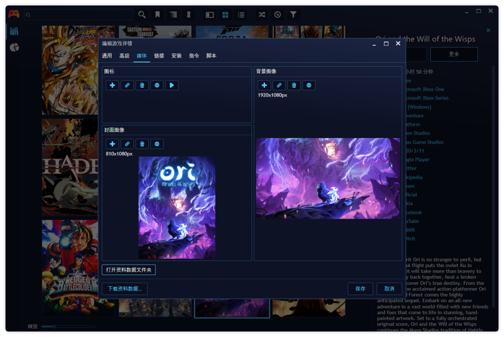This screenshot has width=504, height=337.
Task: Add a background image with plus button
Action: pos(264,85)
